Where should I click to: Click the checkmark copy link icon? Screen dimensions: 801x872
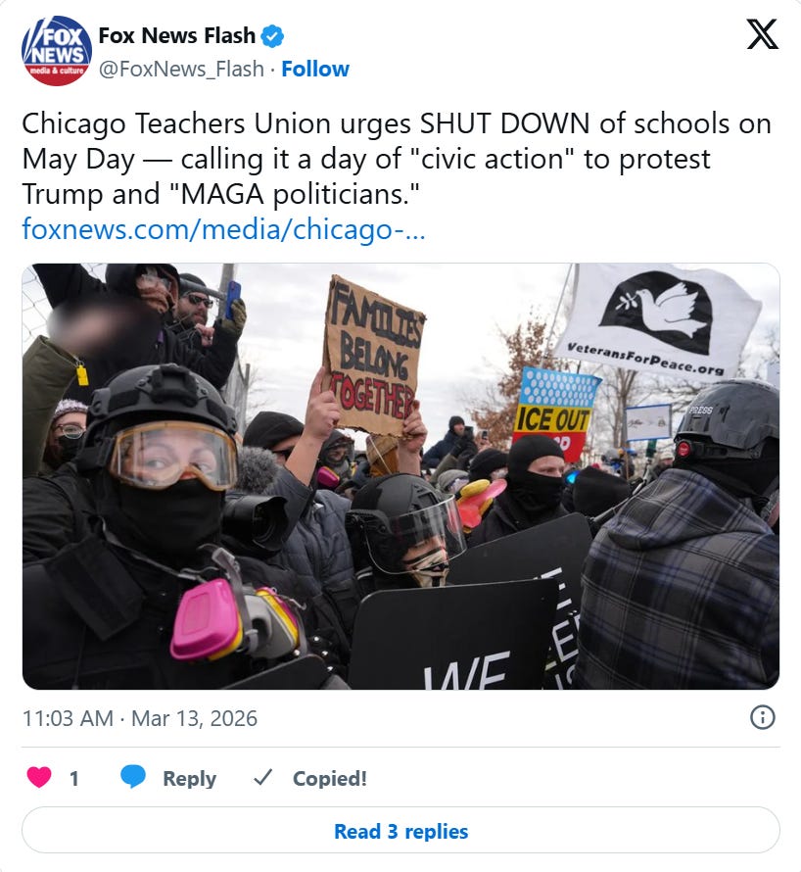coord(262,778)
